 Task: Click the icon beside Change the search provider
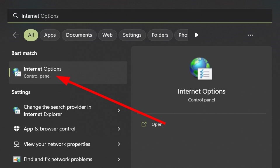pyautogui.click(x=17, y=110)
